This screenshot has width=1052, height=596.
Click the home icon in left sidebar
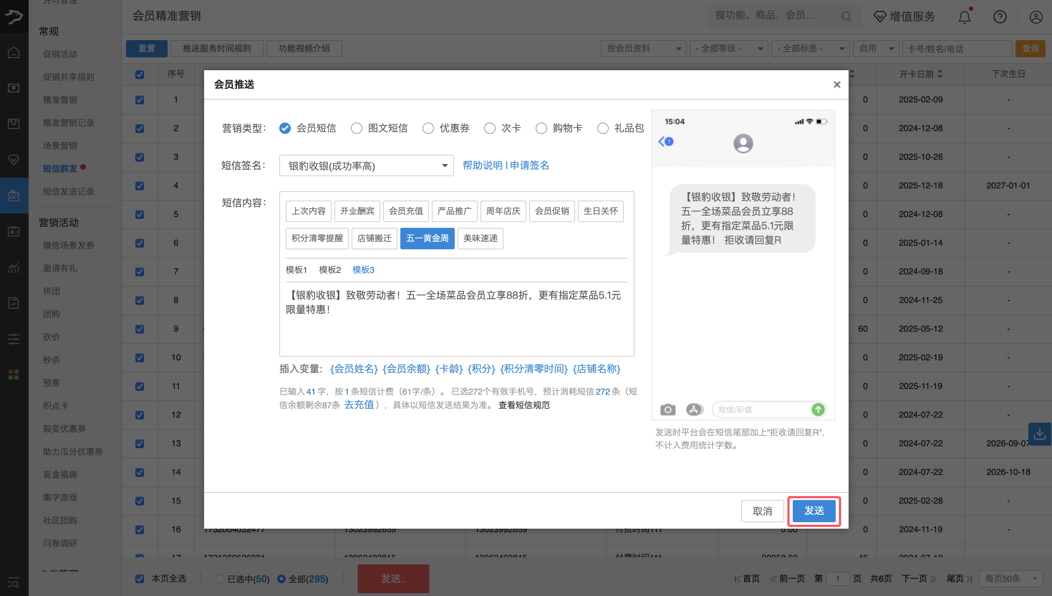14,53
